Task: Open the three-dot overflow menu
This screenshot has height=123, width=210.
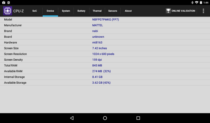Action: point(203,11)
